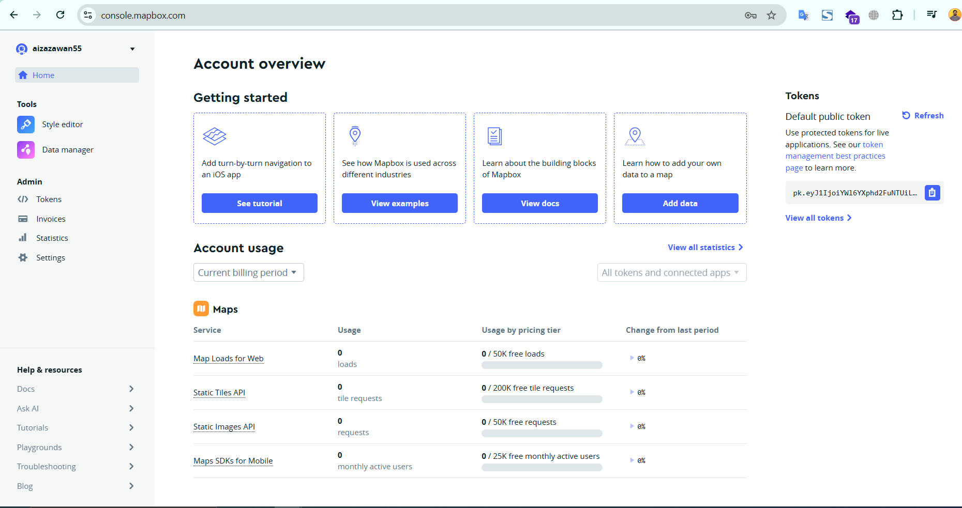This screenshot has height=508, width=962.
Task: Open Statistics from the sidebar
Action: point(52,238)
